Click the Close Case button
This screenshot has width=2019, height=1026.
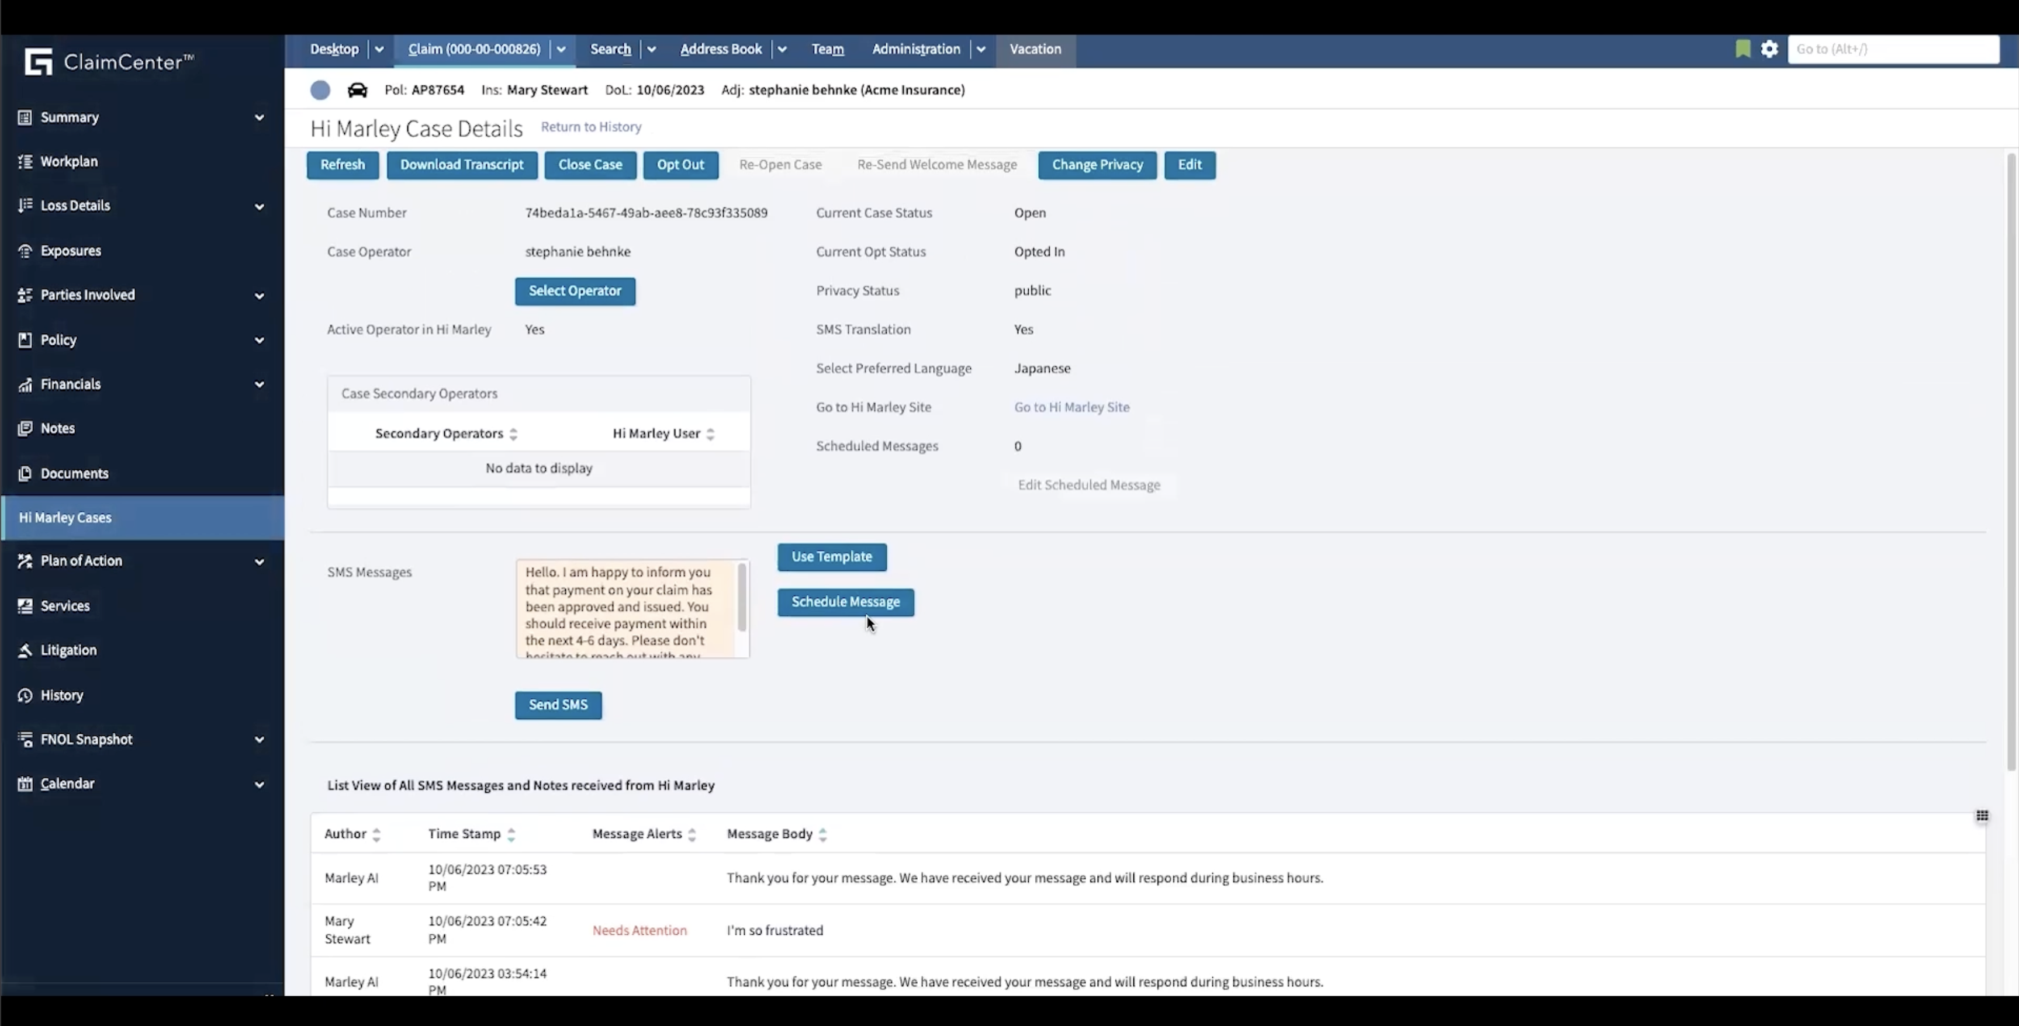(590, 165)
